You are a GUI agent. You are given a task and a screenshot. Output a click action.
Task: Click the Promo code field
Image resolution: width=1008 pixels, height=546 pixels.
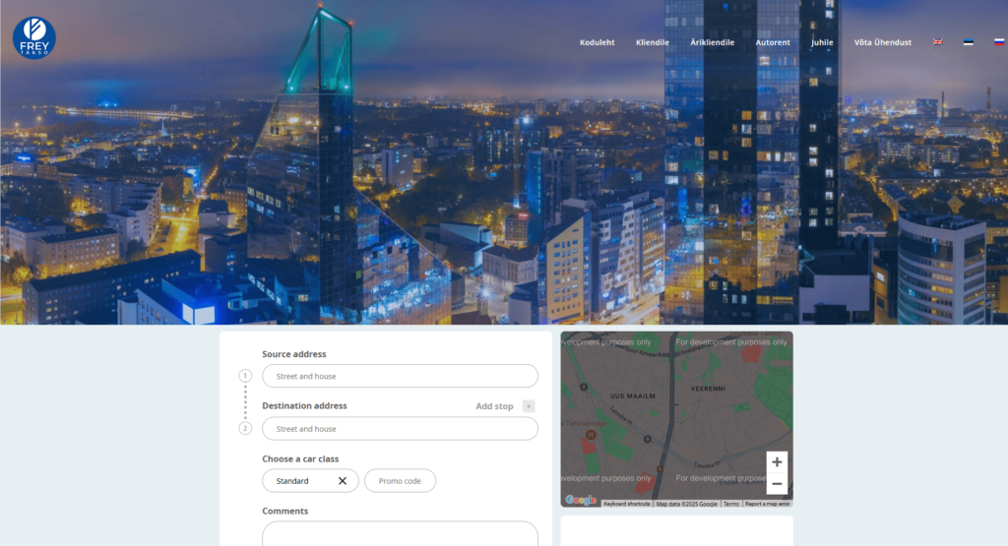(x=400, y=481)
